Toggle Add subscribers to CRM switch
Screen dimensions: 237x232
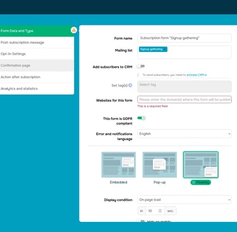click(x=141, y=67)
